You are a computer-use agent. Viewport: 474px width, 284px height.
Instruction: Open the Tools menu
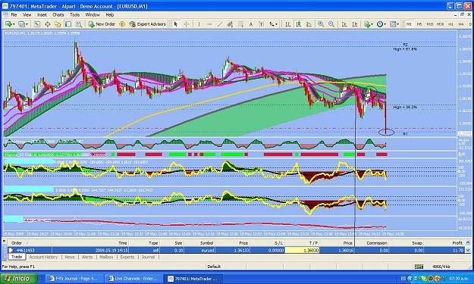[x=74, y=15]
